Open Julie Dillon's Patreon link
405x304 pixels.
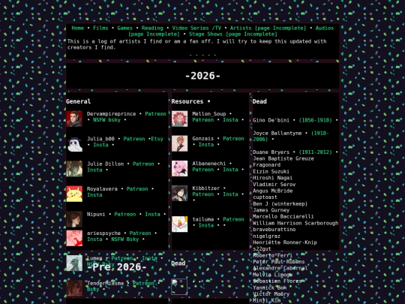143,164
